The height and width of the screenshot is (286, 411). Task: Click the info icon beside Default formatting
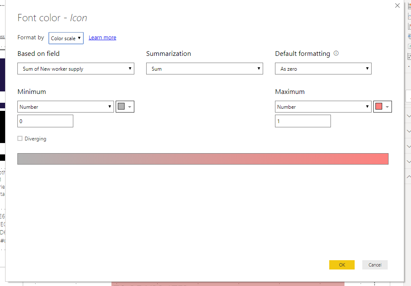click(x=336, y=53)
